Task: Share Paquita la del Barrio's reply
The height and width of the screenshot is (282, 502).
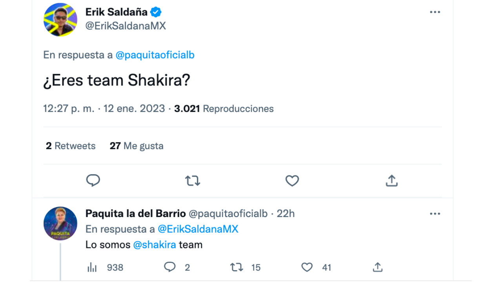Action: tap(377, 267)
